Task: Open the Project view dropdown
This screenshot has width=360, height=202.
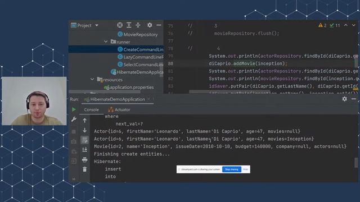Action: tap(97, 25)
